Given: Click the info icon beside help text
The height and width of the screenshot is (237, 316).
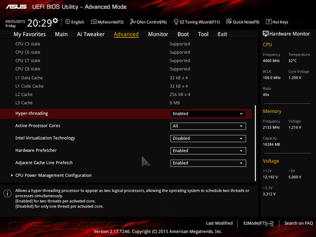Looking at the screenshot, I should 7,194.
